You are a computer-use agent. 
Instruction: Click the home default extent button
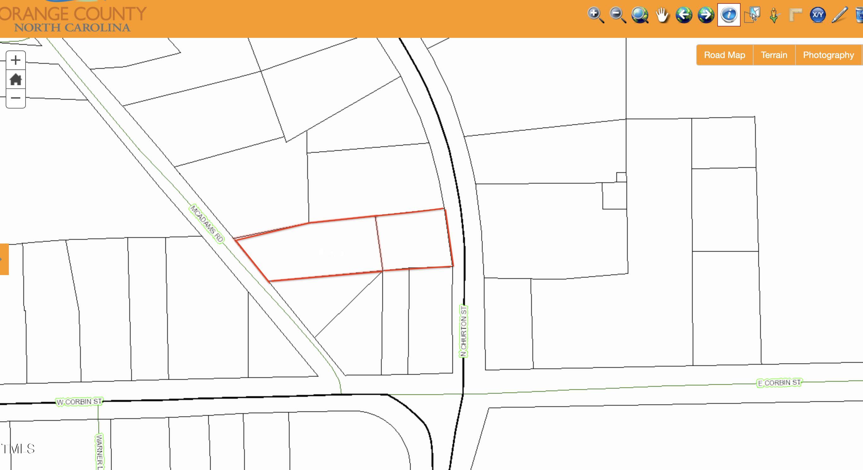16,80
